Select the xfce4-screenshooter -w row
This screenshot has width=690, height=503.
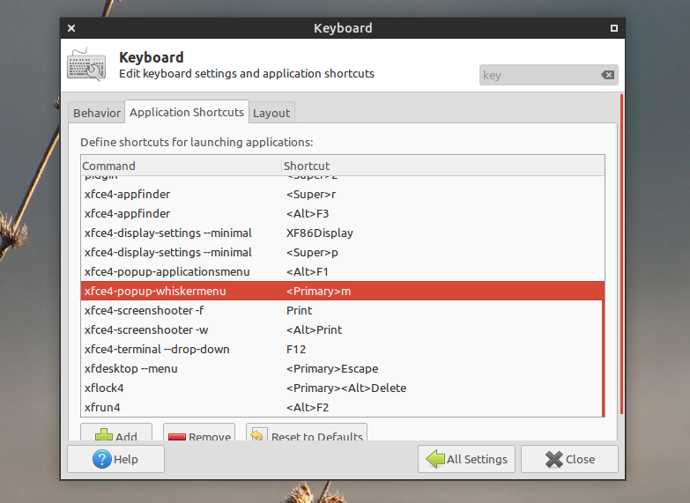pyautogui.click(x=342, y=329)
